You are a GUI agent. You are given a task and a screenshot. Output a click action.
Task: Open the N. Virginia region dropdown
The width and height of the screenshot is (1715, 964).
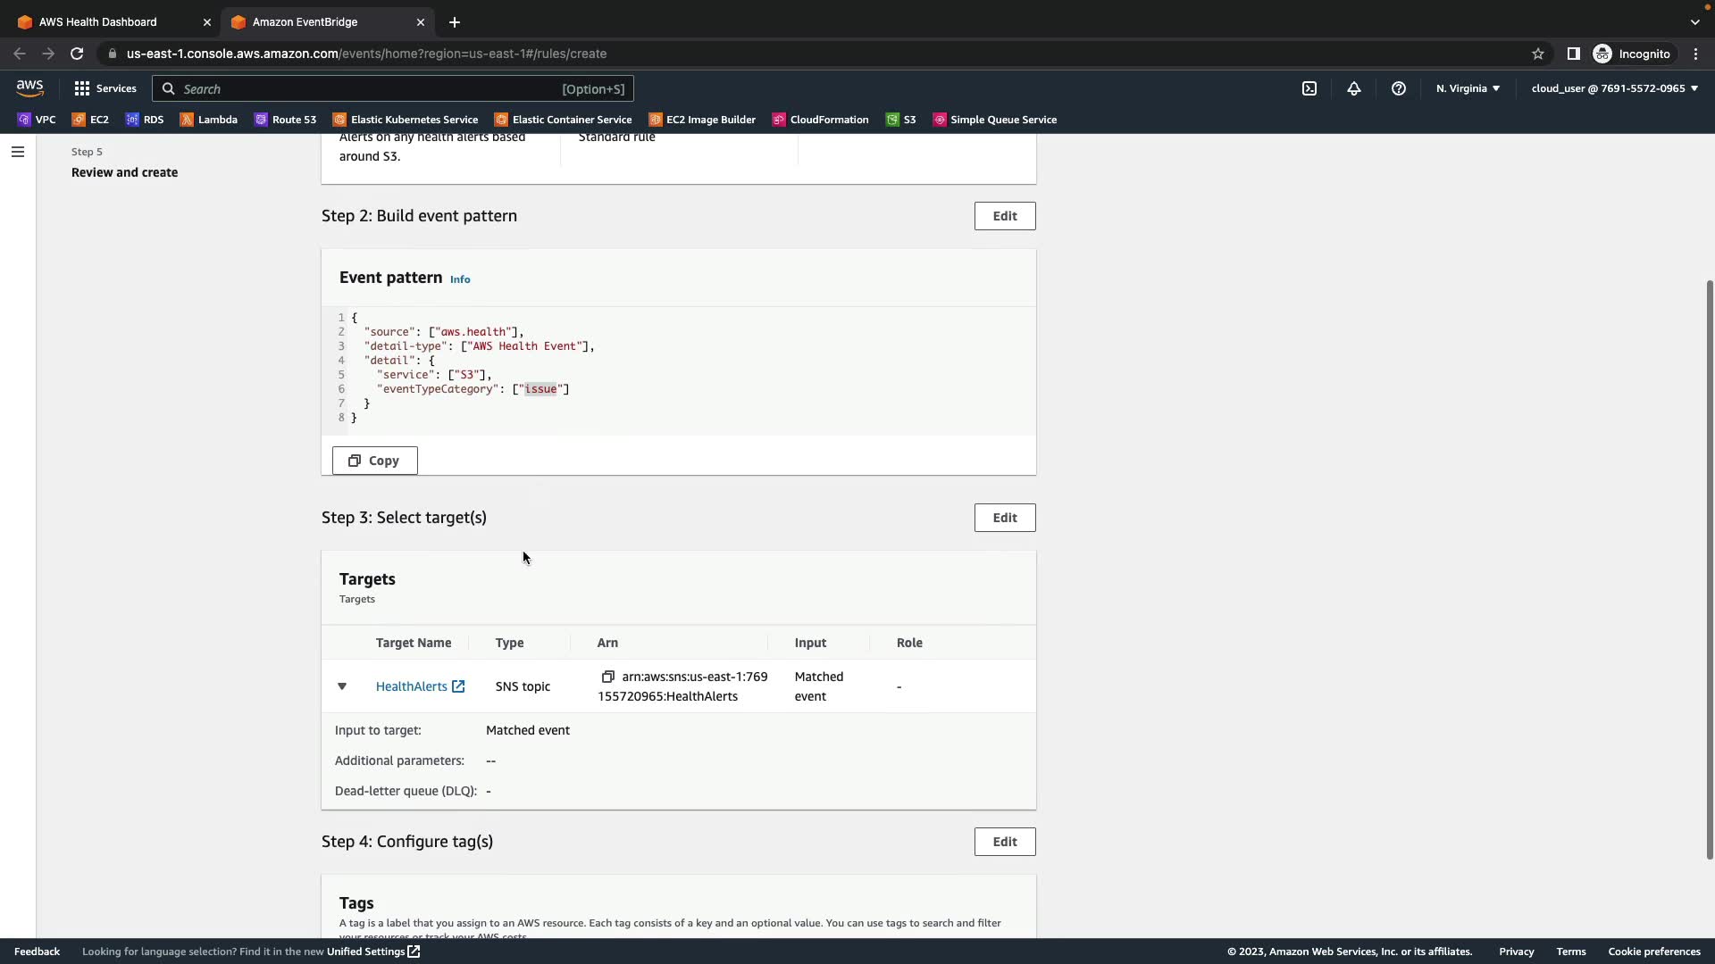coord(1468,88)
